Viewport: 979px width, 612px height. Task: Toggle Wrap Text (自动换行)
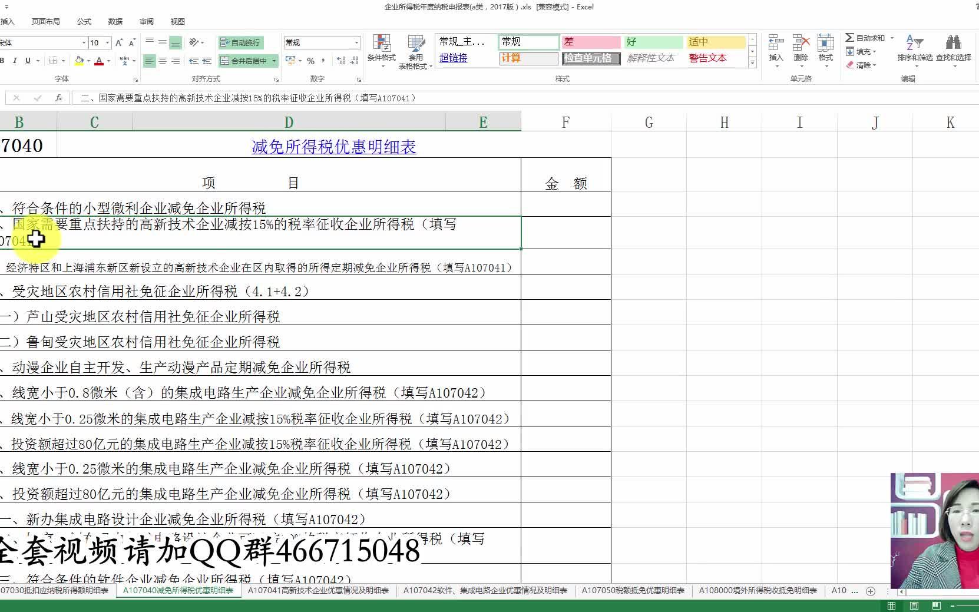240,42
